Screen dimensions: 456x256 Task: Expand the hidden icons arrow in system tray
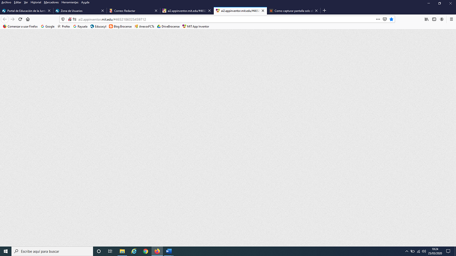(x=407, y=251)
